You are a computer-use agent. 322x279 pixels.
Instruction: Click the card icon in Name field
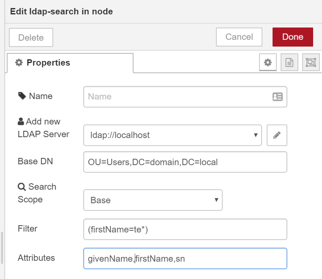click(278, 97)
